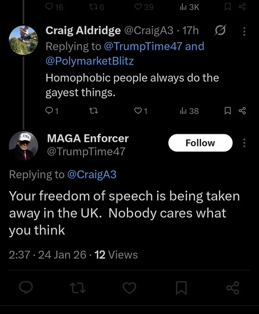
Task: Share MAGA Enforcer's post
Action: 233,288
